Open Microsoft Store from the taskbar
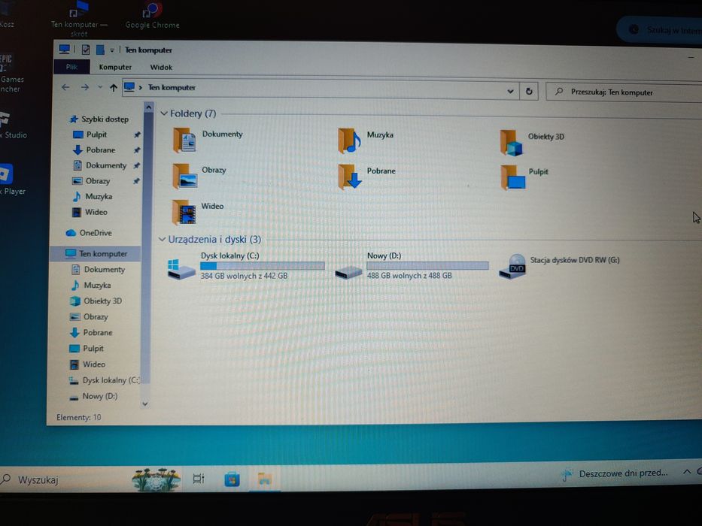This screenshot has width=702, height=526. tap(232, 479)
